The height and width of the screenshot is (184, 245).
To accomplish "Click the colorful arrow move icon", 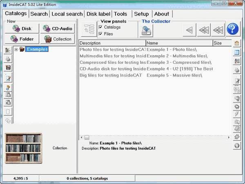I will (x=8, y=88).
